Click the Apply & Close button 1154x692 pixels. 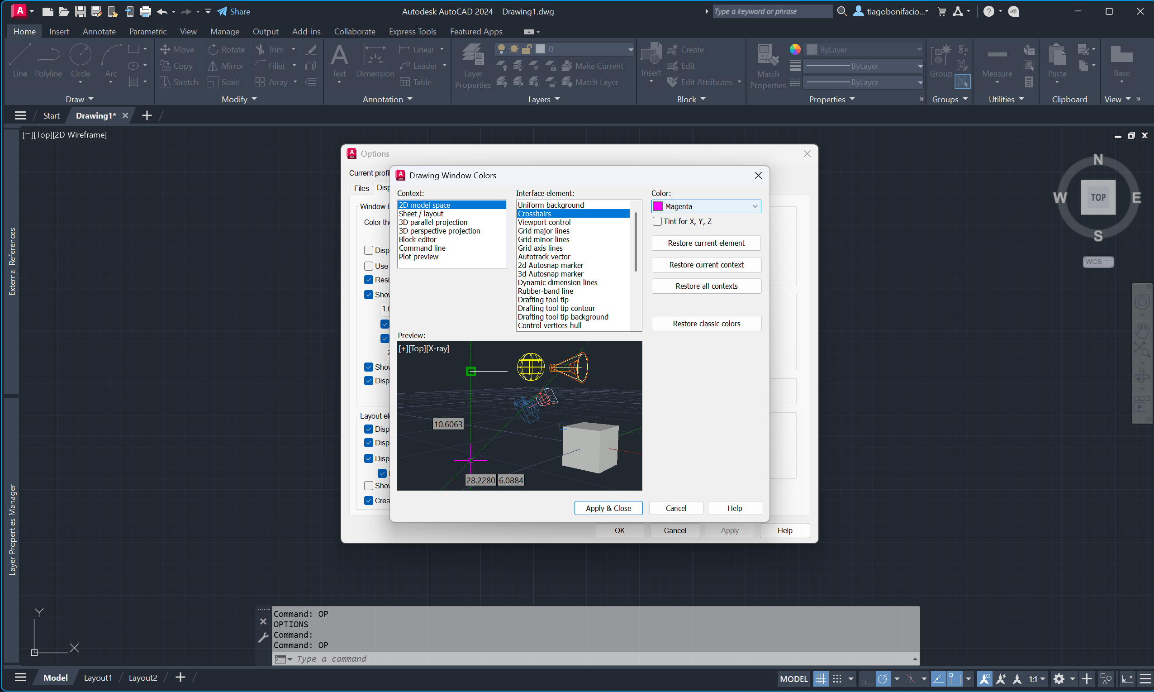click(608, 508)
